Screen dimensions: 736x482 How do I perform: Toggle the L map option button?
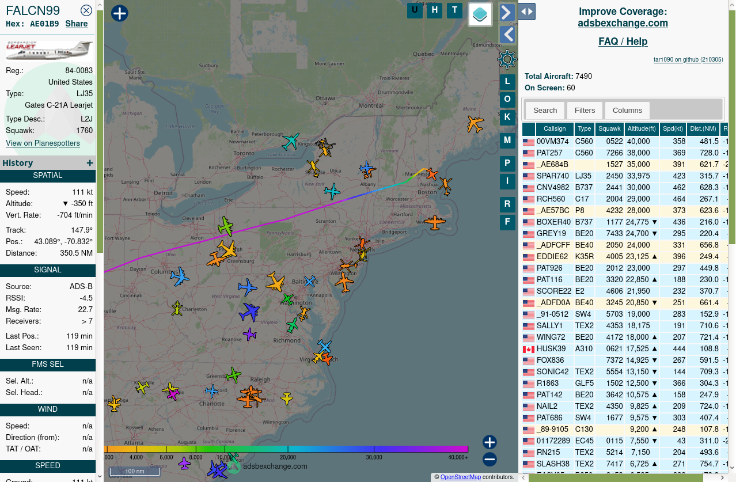pos(507,81)
